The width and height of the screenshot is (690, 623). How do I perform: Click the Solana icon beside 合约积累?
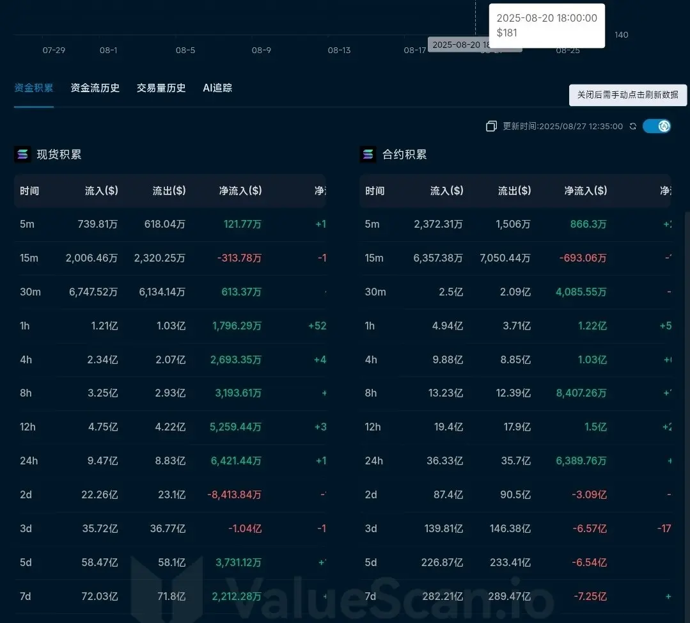pyautogui.click(x=368, y=155)
